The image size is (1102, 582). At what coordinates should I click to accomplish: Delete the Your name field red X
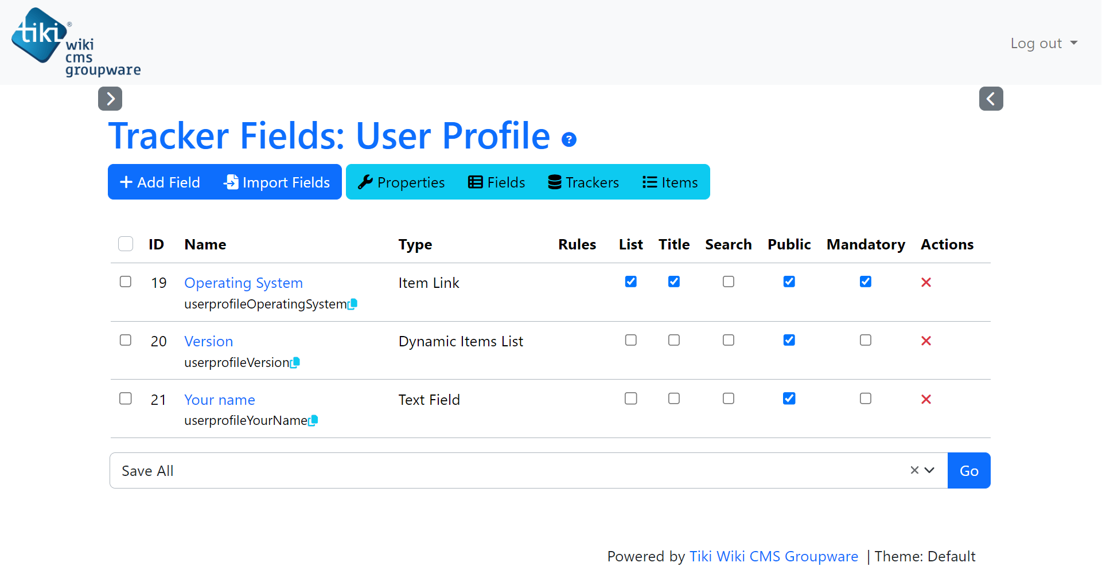pos(926,399)
